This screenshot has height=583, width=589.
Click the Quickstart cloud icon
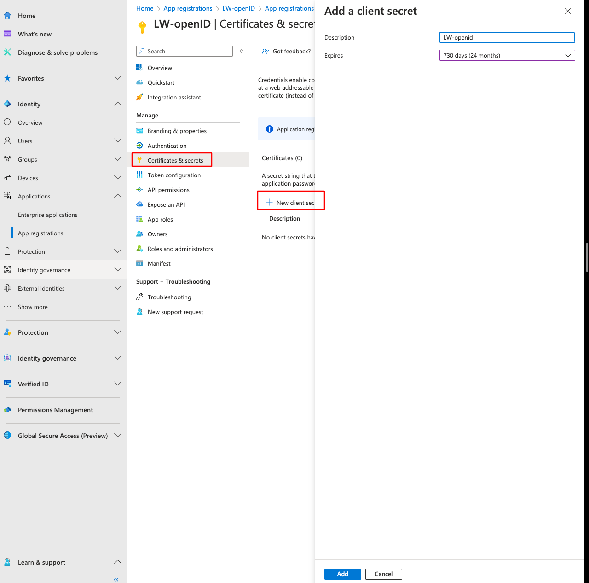139,82
